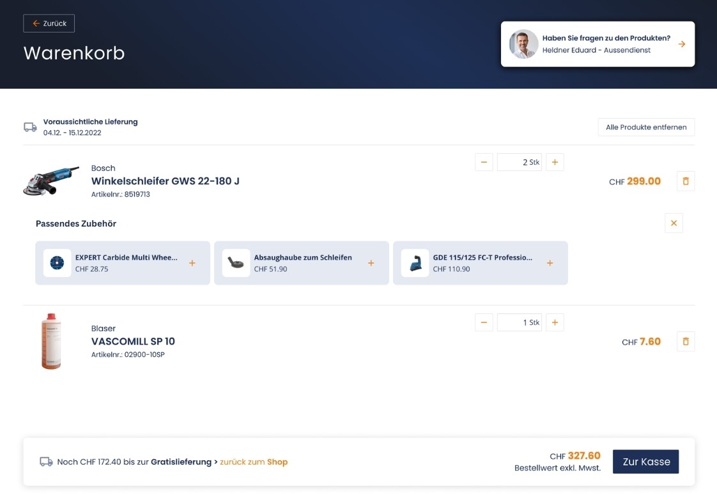Remove all products with Alle Produkte entfernen

(x=646, y=128)
